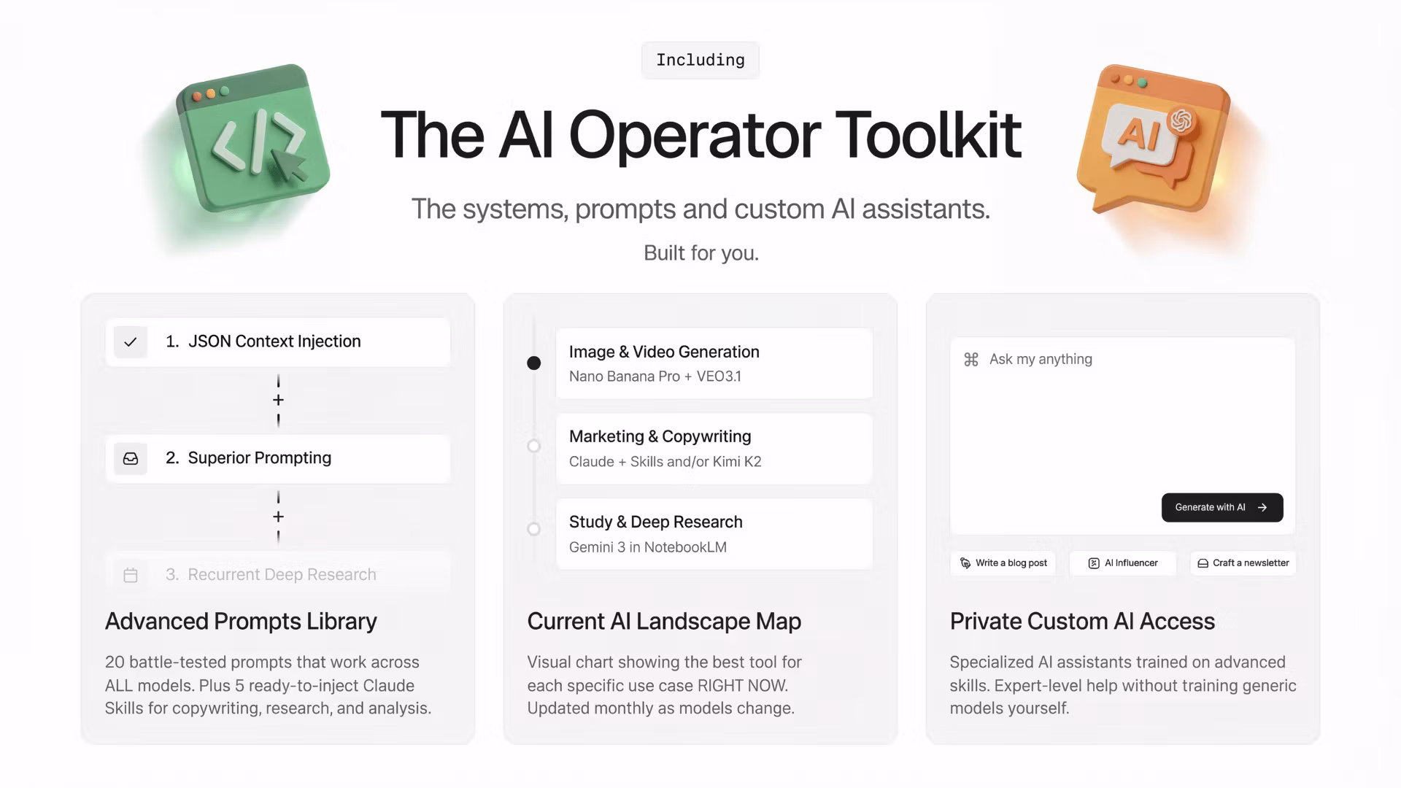The height and width of the screenshot is (788, 1401).
Task: Select the JSON Context Injection step
Action: (278, 341)
